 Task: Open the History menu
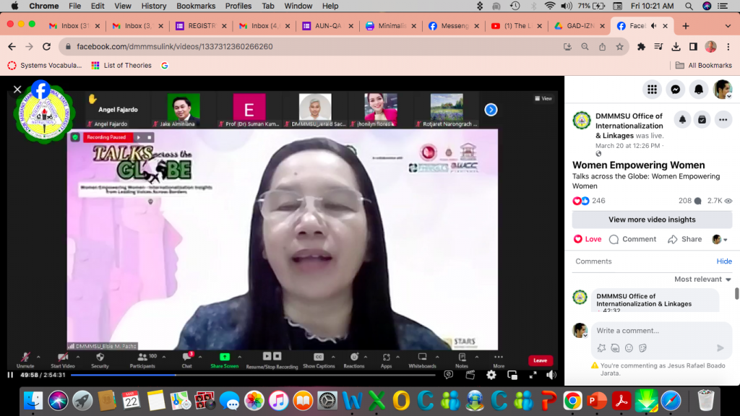[x=154, y=6]
